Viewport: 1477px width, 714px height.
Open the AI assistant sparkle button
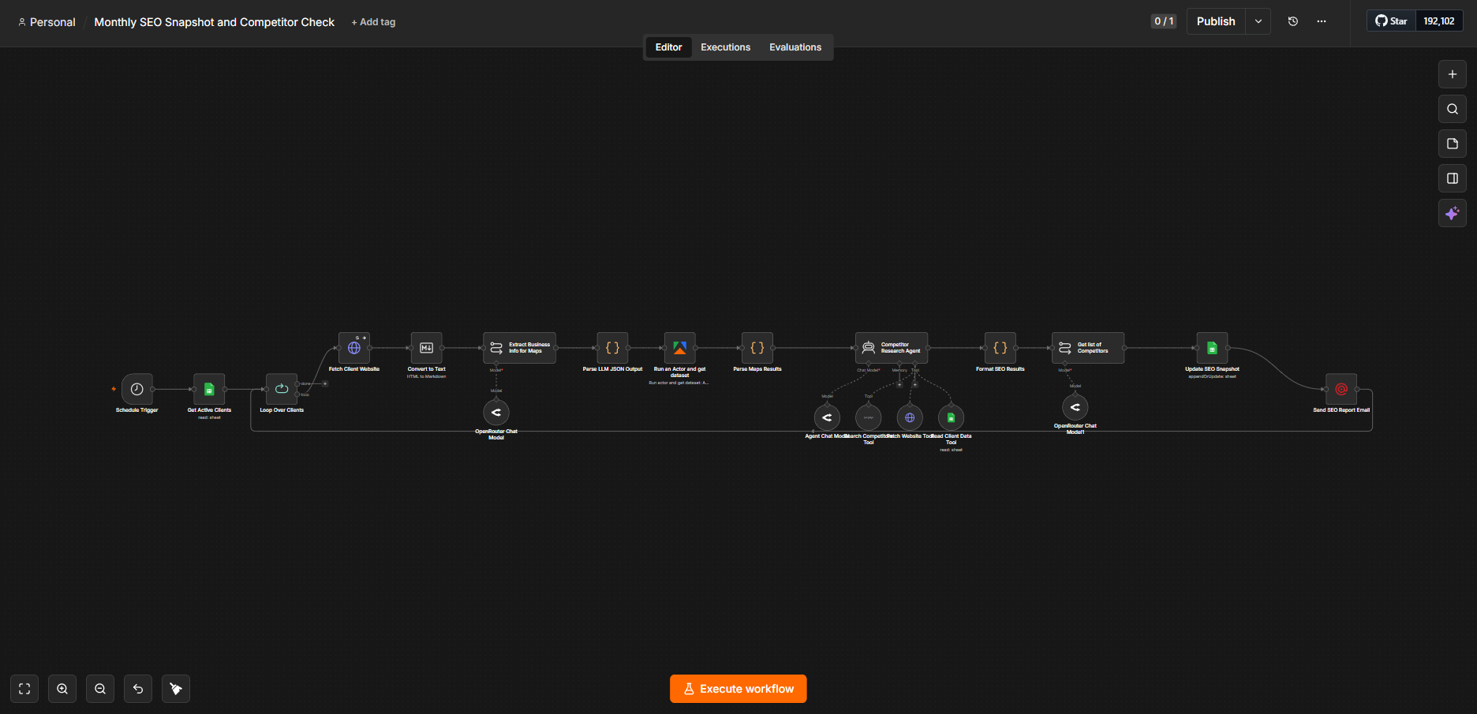click(x=1453, y=213)
